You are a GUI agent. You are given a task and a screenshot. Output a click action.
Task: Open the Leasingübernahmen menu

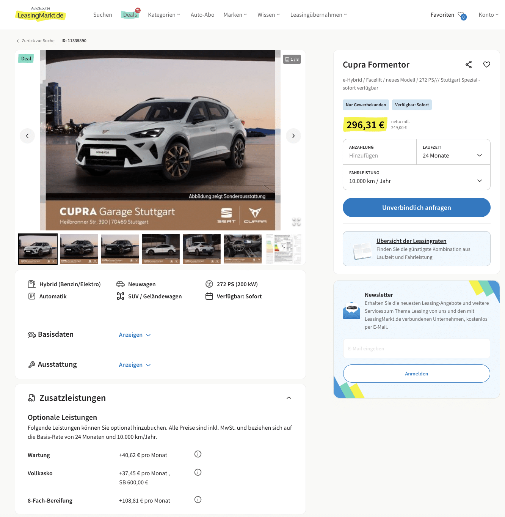click(x=318, y=15)
